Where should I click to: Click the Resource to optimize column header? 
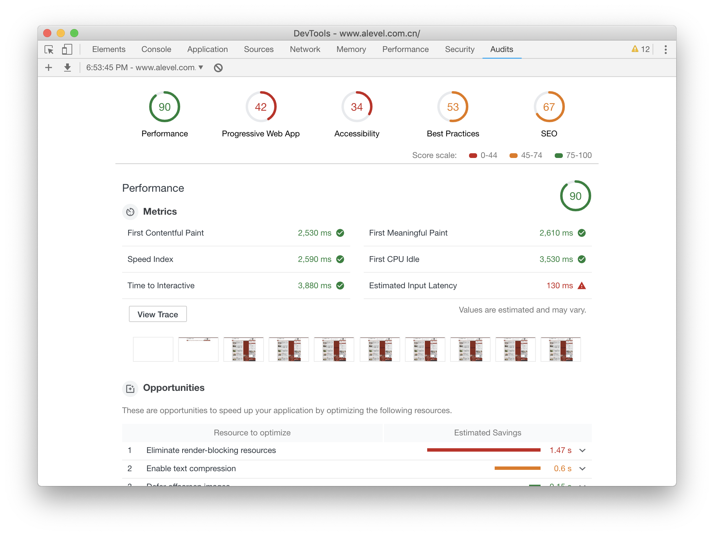pyautogui.click(x=252, y=433)
